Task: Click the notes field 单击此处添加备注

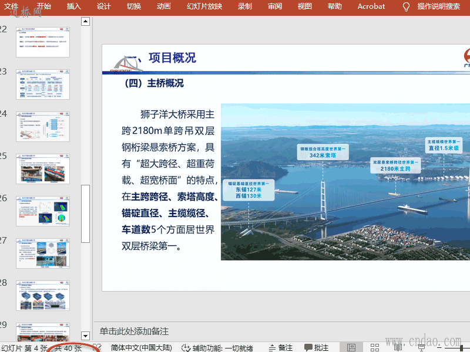Action: pyautogui.click(x=134, y=331)
